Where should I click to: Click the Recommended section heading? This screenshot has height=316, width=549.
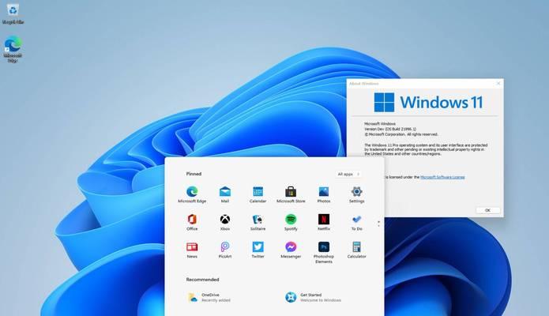tap(202, 280)
